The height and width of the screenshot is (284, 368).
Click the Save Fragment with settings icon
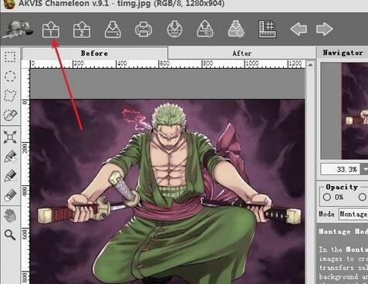point(236,29)
